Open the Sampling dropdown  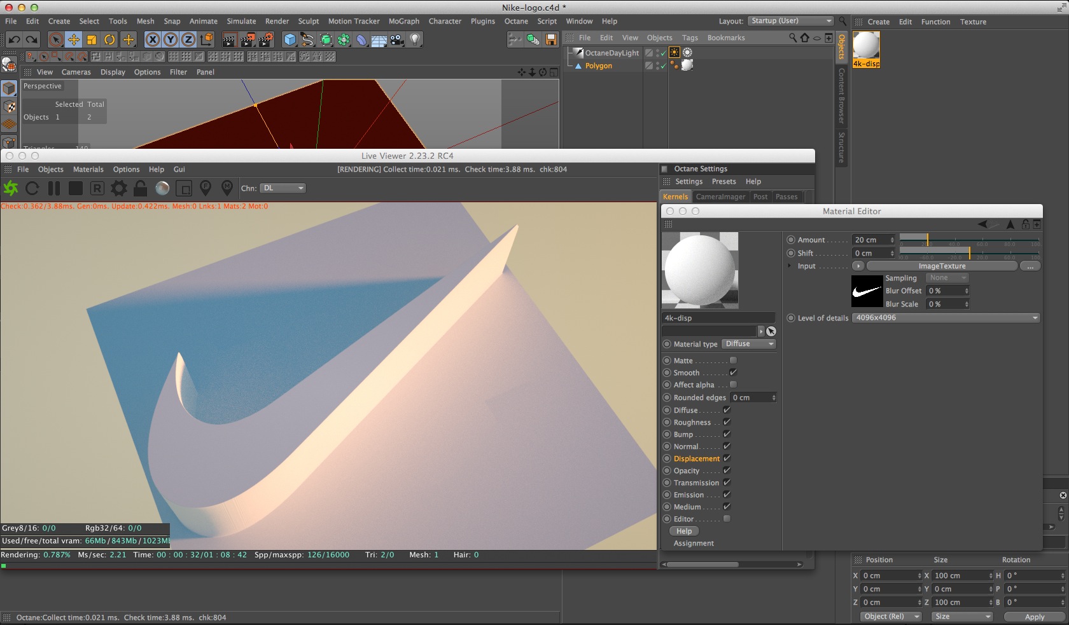point(947,278)
